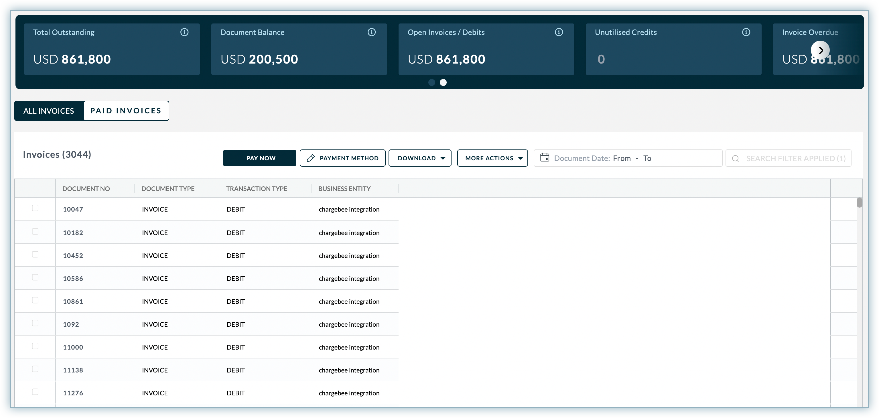Check the row for invoice 1092

point(35,323)
